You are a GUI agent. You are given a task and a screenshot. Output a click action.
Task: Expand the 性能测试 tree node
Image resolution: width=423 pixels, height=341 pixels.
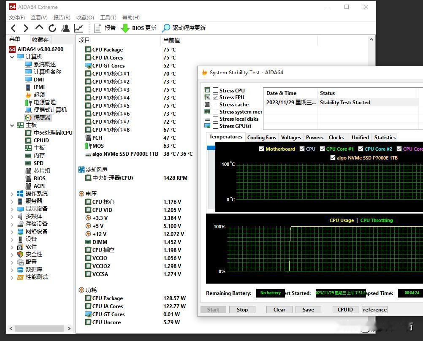tap(12, 277)
